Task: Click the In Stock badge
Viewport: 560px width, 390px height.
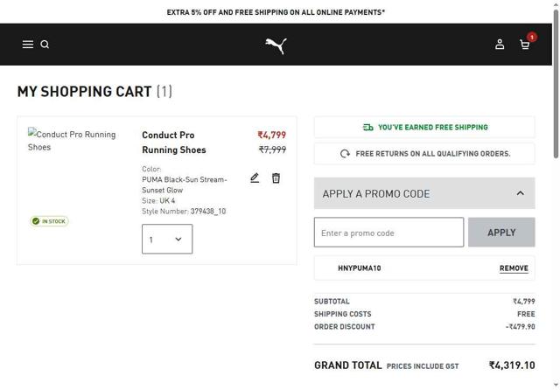Action: point(50,221)
